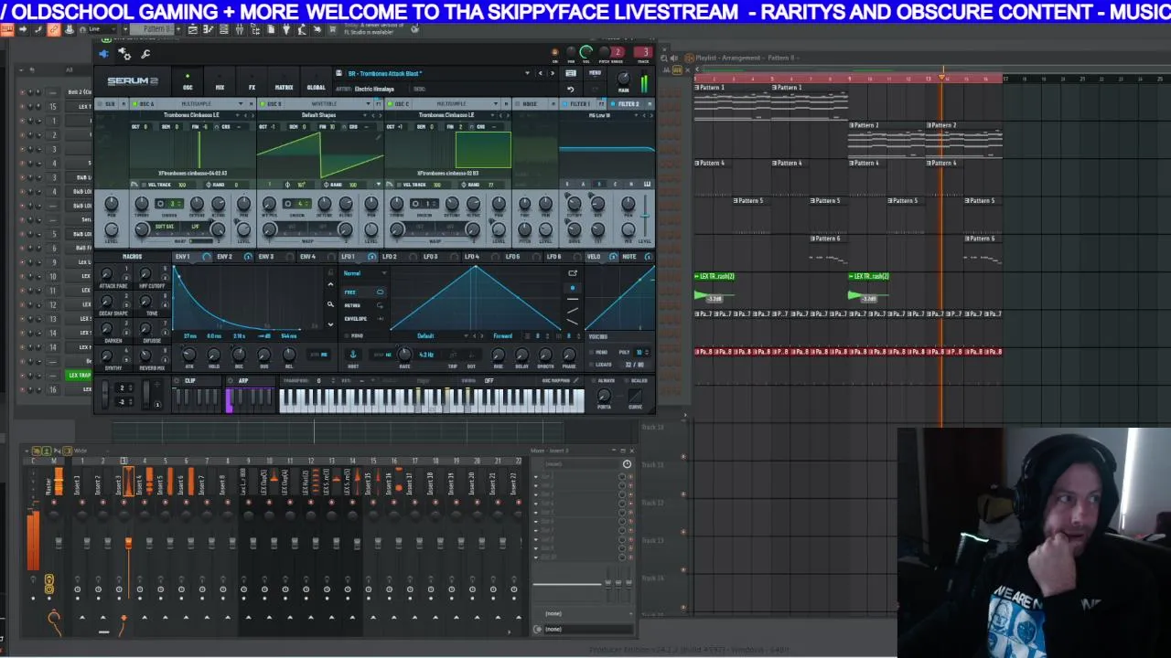Go to the previous Serum preset arrow
Screen dimensions: 1171x658
pos(541,73)
